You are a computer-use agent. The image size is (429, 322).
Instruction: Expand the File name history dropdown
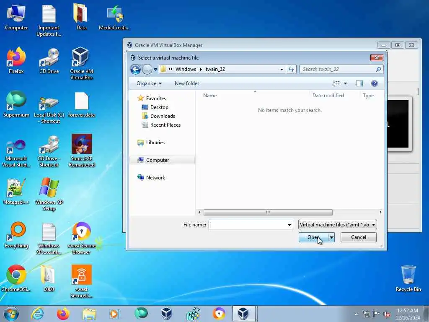pyautogui.click(x=289, y=225)
